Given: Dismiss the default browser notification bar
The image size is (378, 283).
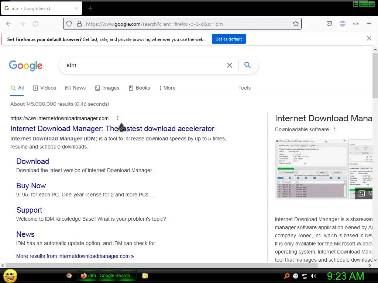Looking at the screenshot, I should pyautogui.click(x=369, y=38).
